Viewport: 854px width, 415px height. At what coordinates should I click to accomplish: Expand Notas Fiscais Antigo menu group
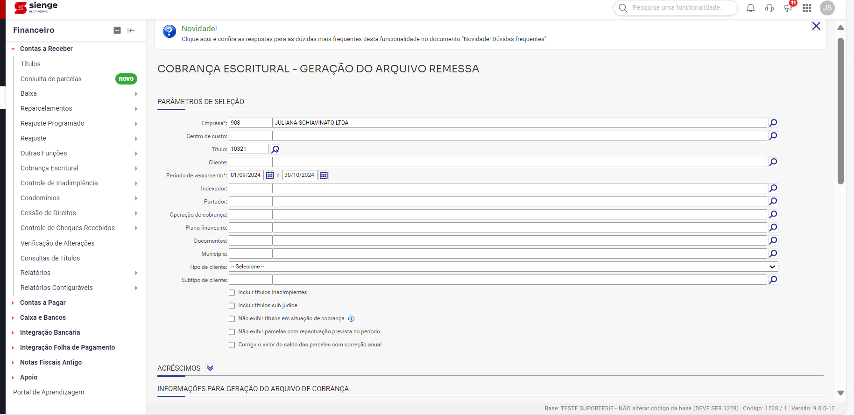13,363
